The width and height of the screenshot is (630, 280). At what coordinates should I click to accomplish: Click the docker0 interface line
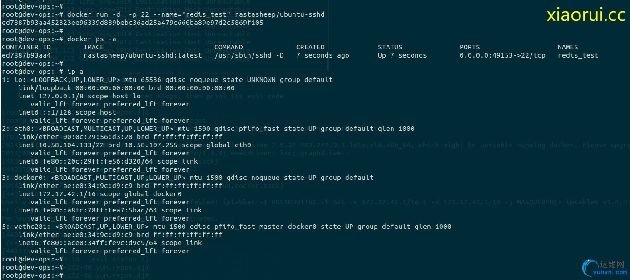pyautogui.click(x=188, y=178)
